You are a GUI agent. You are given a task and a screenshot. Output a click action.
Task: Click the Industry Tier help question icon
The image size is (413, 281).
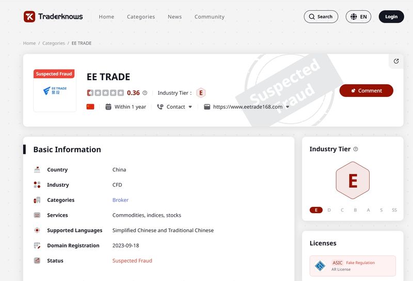(356, 149)
